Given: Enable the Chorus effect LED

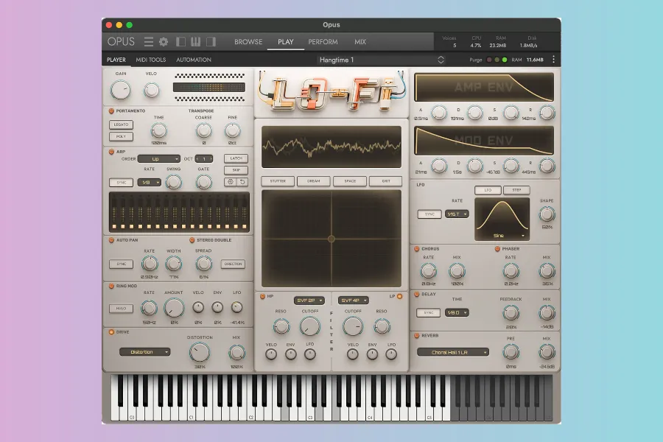Looking at the screenshot, I should coord(416,249).
